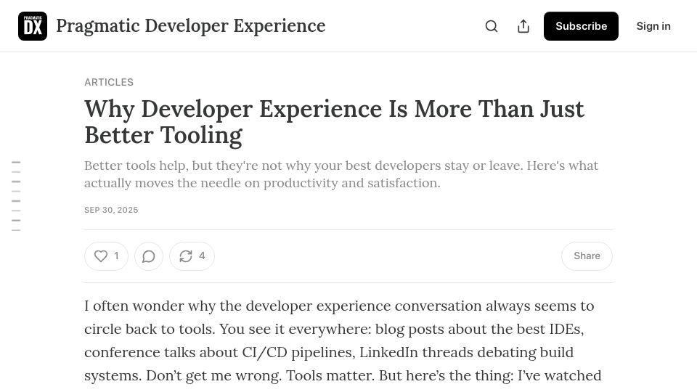This screenshot has width=697, height=392.
Task: Click the black Subscribe button
Action: 581,26
